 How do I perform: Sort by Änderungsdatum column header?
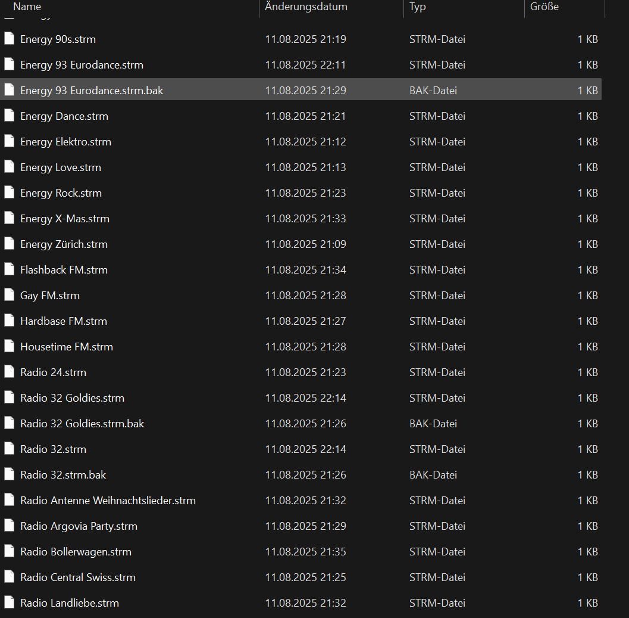click(306, 7)
